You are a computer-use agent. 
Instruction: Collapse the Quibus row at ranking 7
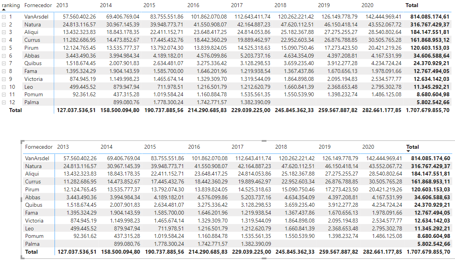[x=4, y=63]
